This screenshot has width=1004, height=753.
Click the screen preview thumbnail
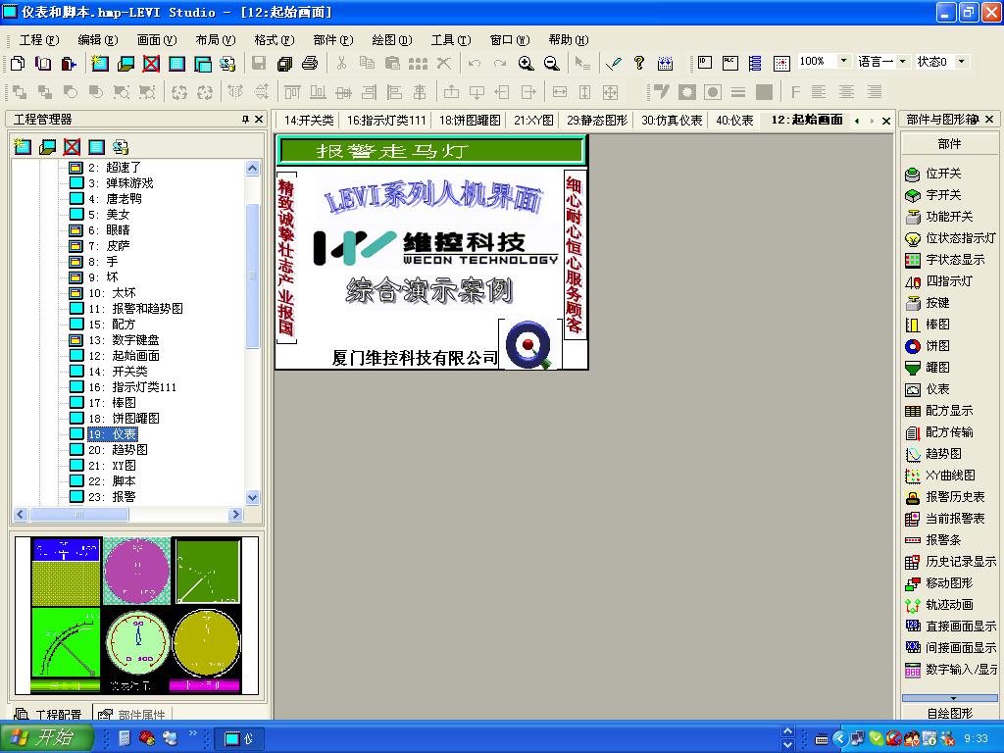coord(136,616)
